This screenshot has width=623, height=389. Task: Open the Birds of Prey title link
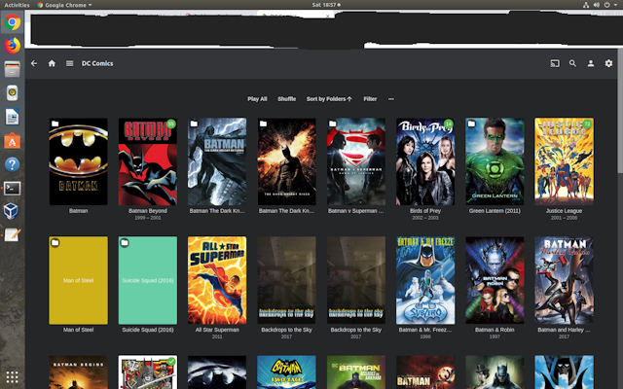pos(425,211)
